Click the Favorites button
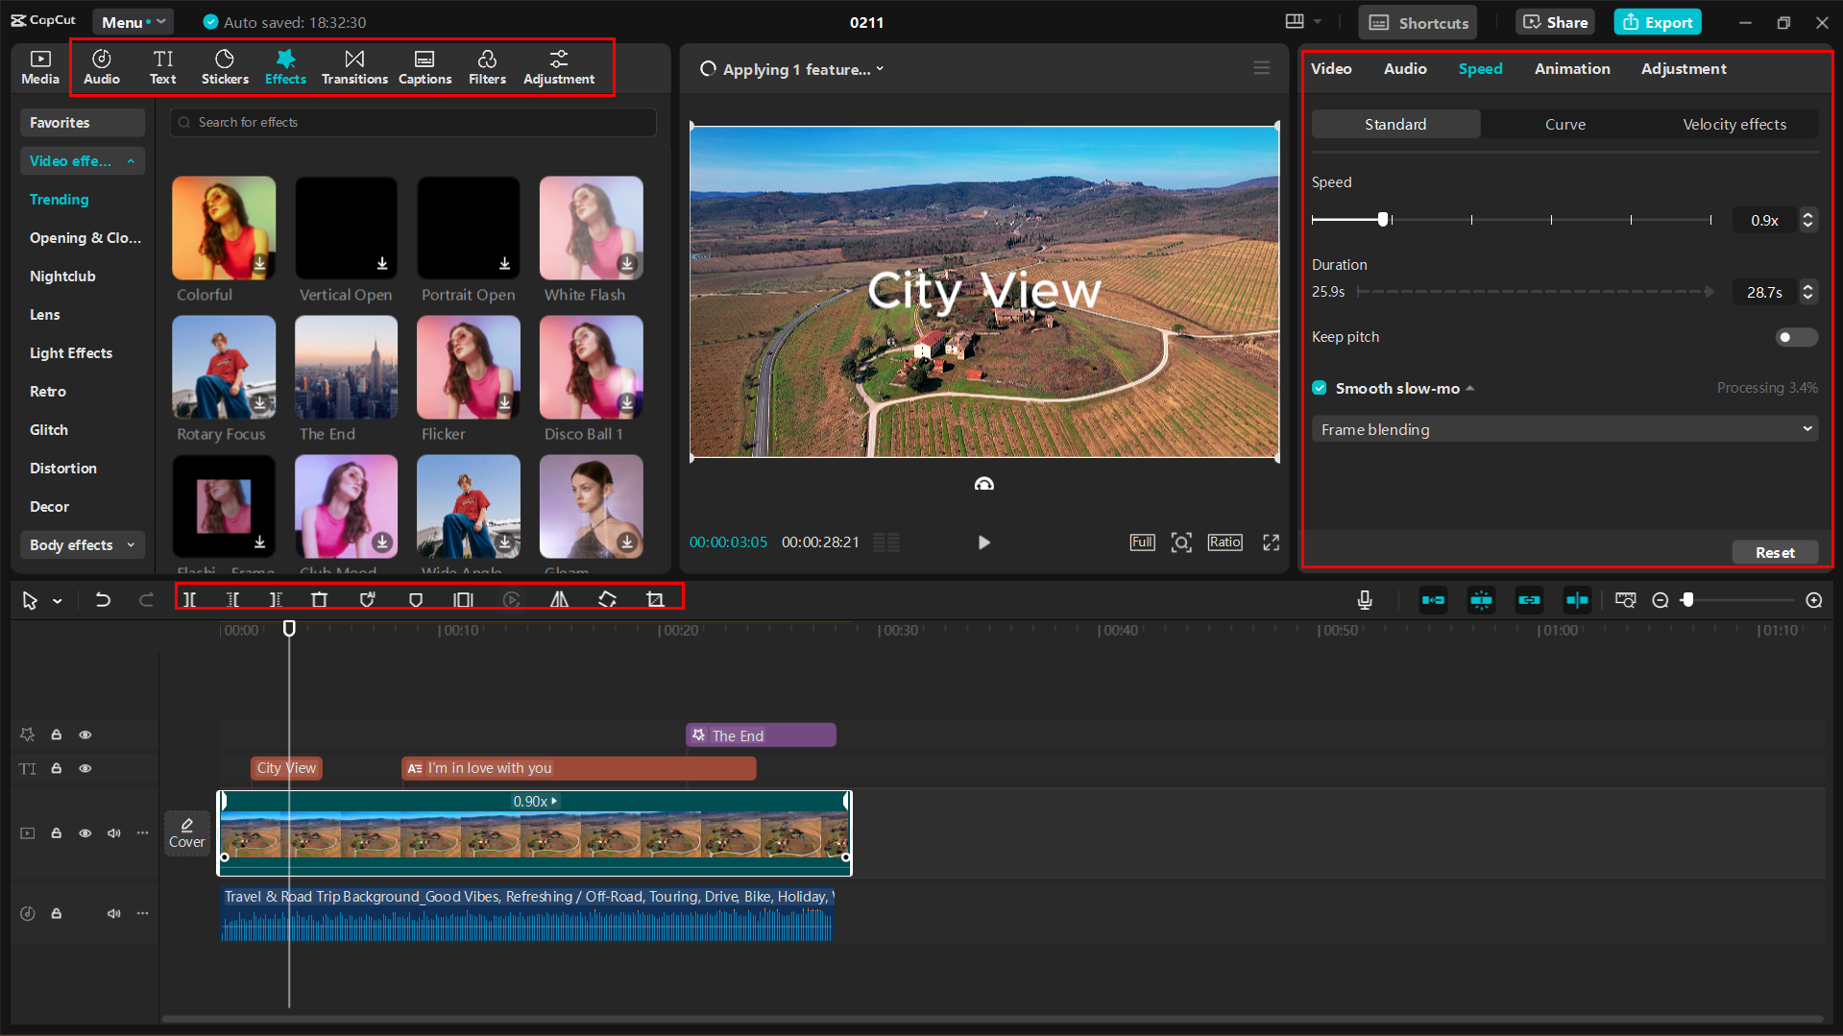1843x1036 pixels. pos(83,122)
